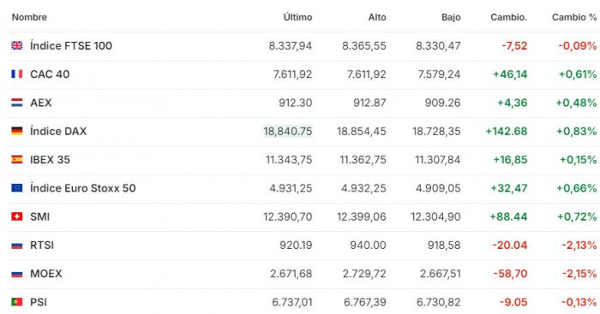
Task: Sort table by Nombre column header
Action: (29, 17)
